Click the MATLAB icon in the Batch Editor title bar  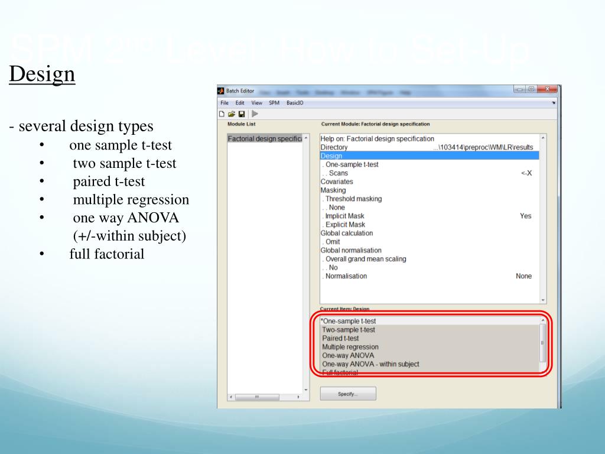click(221, 90)
